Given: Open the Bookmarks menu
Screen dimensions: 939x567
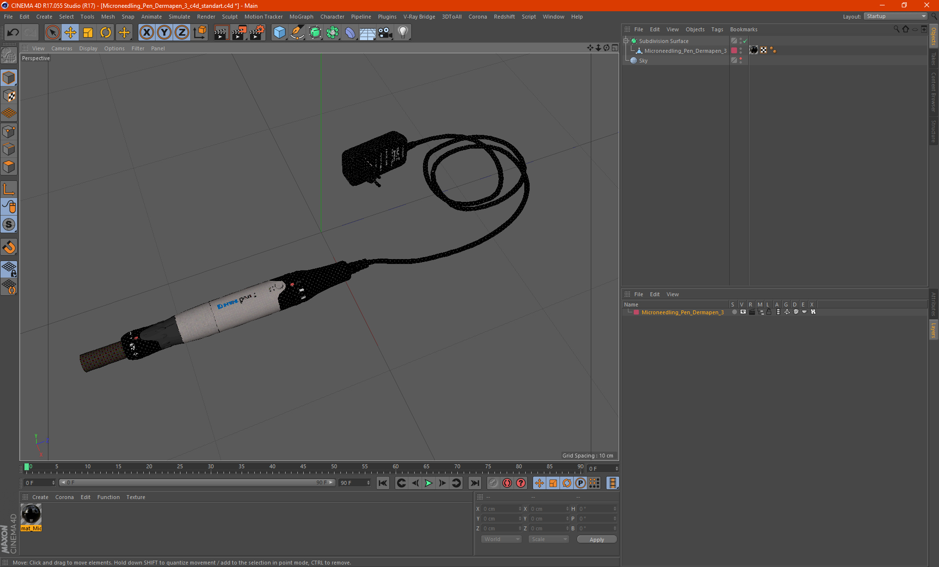Looking at the screenshot, I should click(x=743, y=29).
